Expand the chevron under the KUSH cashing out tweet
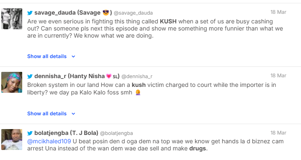The height and width of the screenshot is (160, 301). 73,56
